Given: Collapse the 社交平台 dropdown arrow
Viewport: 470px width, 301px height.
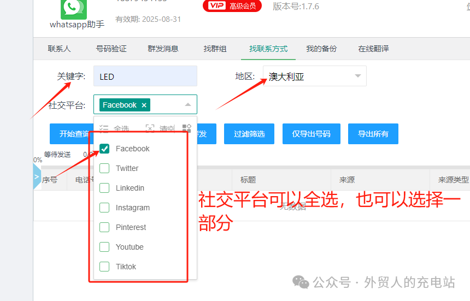Looking at the screenshot, I should (x=188, y=104).
